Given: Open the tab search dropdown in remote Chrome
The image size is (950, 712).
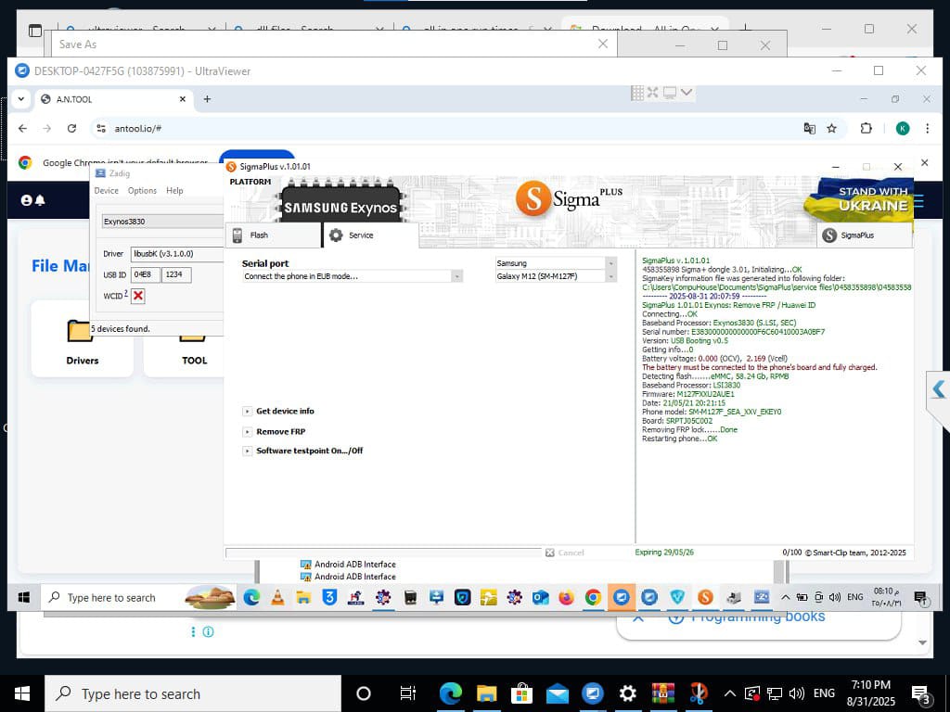Looking at the screenshot, I should tap(21, 99).
